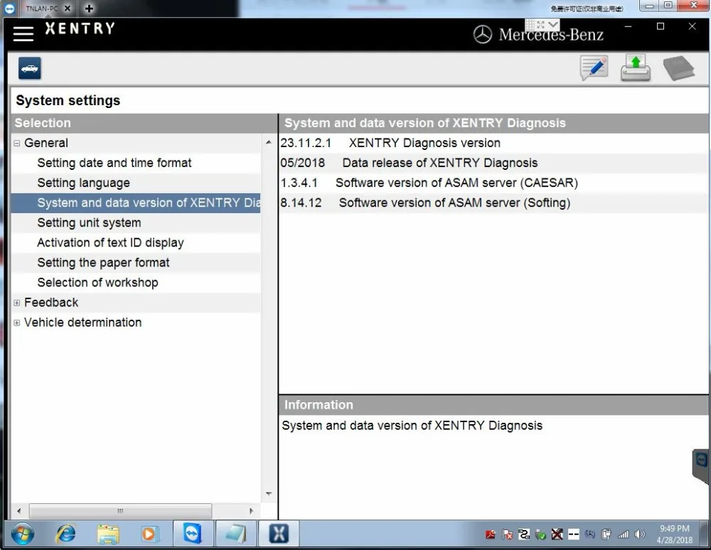Click the blue round clock tray icon
711x550 pixels.
click(590, 535)
